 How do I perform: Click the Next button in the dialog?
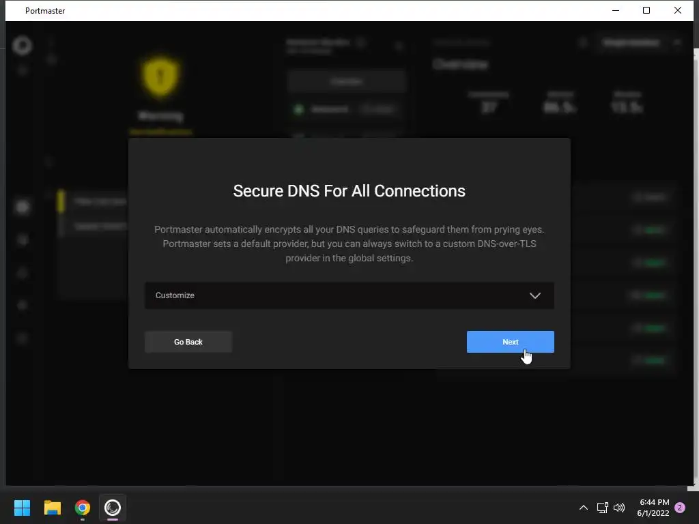[510, 342]
